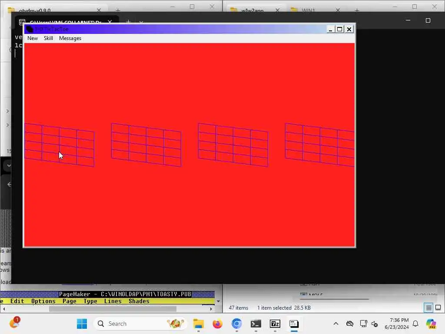Close the 3-D TicTacToe window

point(349,29)
